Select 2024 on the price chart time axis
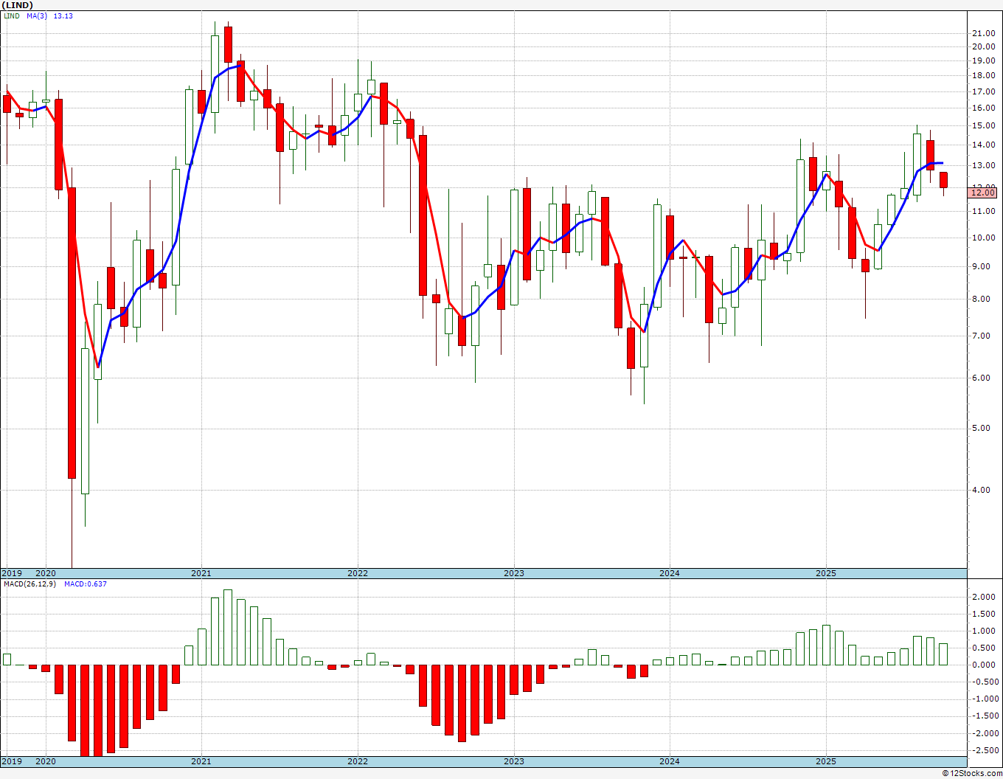 coord(670,573)
